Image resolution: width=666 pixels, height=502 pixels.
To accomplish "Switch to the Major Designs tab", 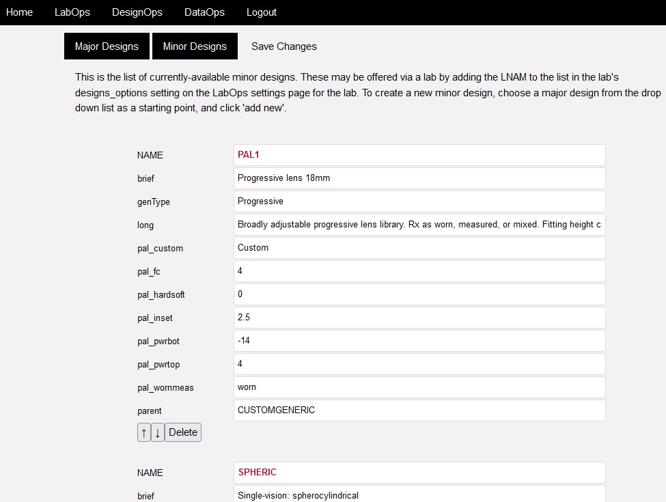I will click(107, 46).
